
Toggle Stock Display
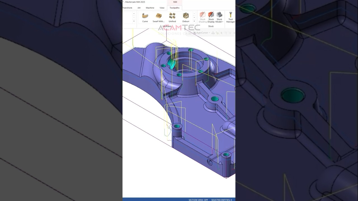tap(211, 17)
